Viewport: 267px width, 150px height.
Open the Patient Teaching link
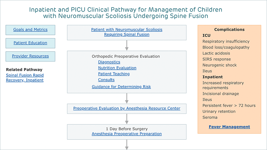[x=114, y=74]
